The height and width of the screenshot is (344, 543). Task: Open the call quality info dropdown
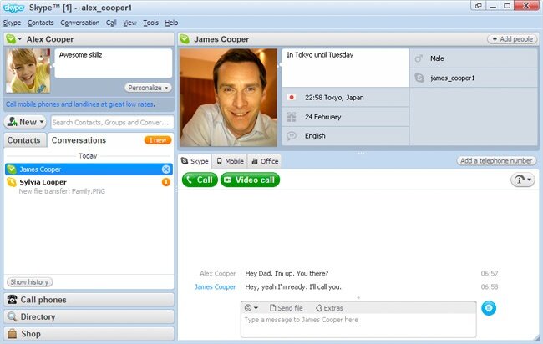click(522, 180)
